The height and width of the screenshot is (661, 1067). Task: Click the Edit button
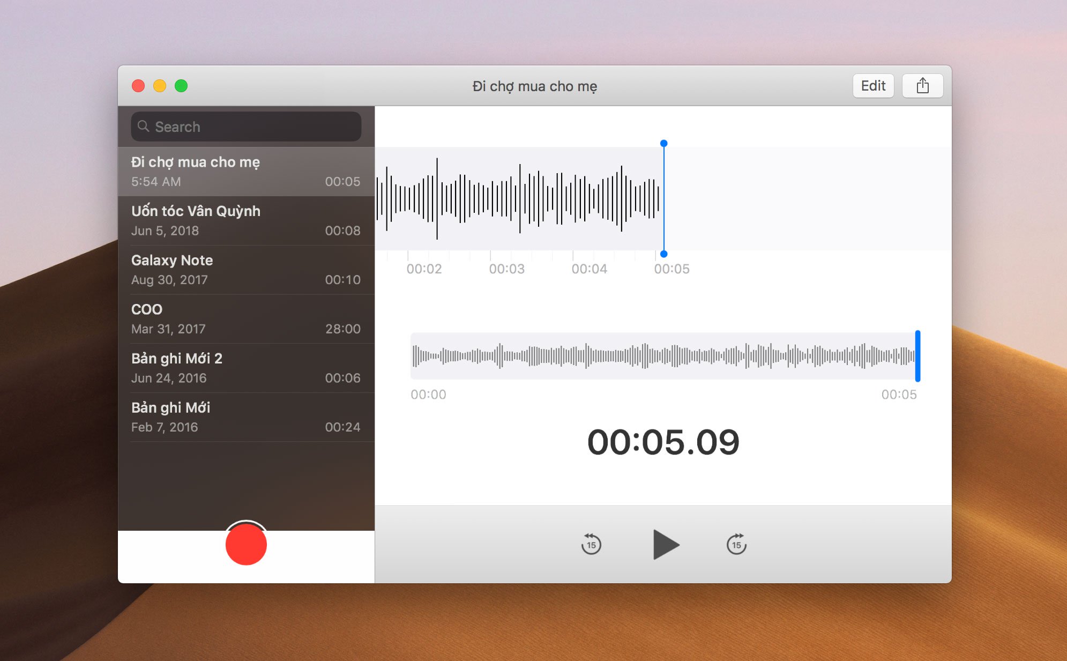(x=873, y=86)
